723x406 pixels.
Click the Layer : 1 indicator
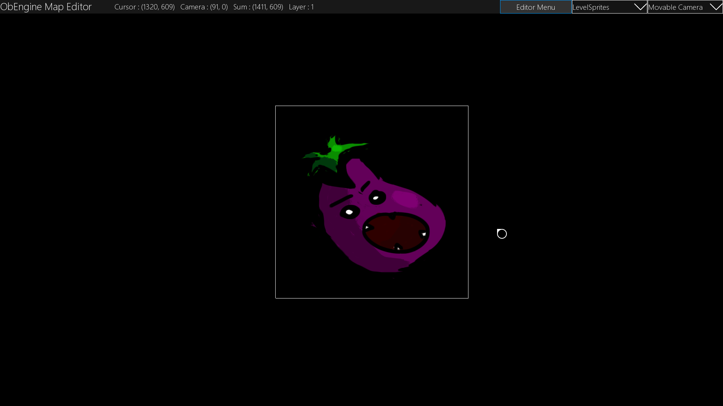click(301, 7)
